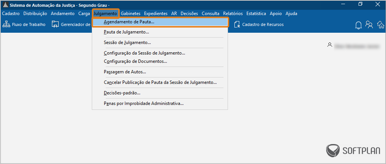Open the Apoio menu

click(x=276, y=14)
